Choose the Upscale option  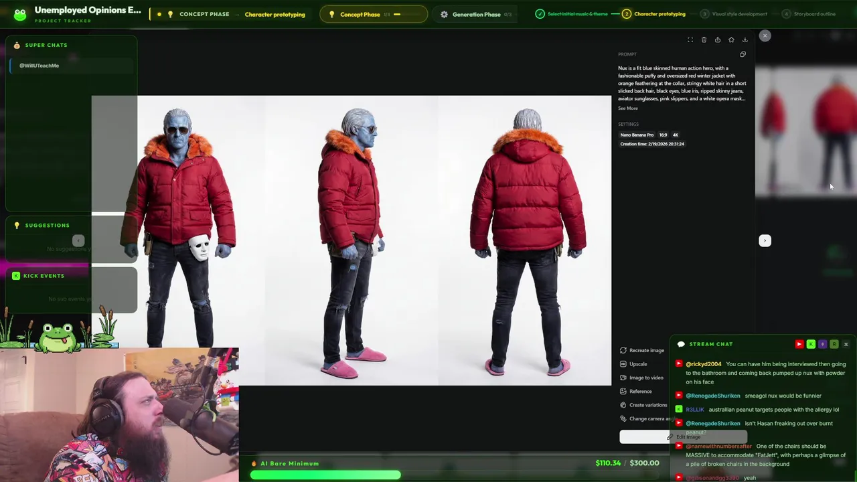[x=633, y=364]
